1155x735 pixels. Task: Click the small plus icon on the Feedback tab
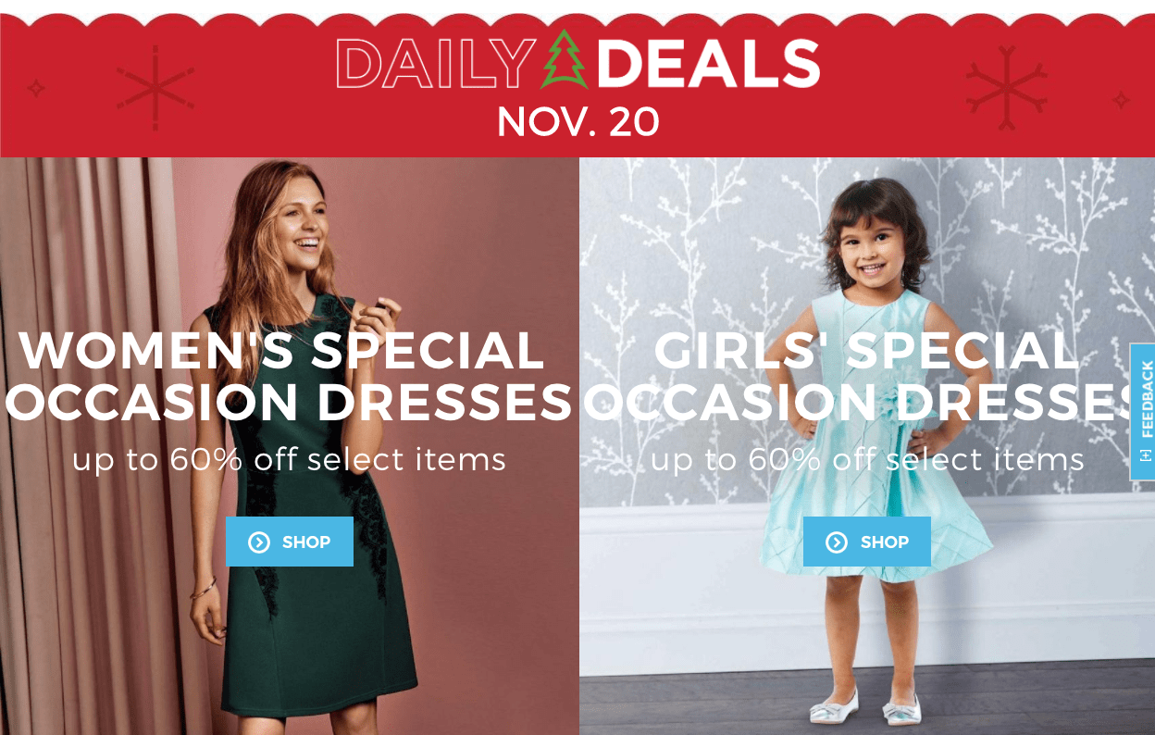1146,455
